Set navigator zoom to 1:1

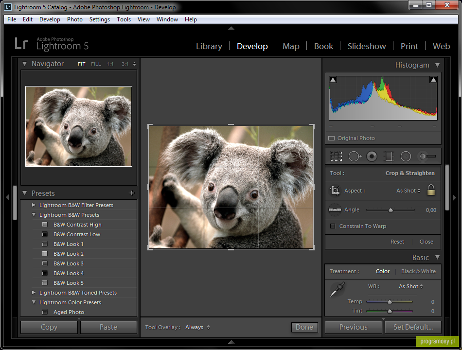click(x=110, y=64)
